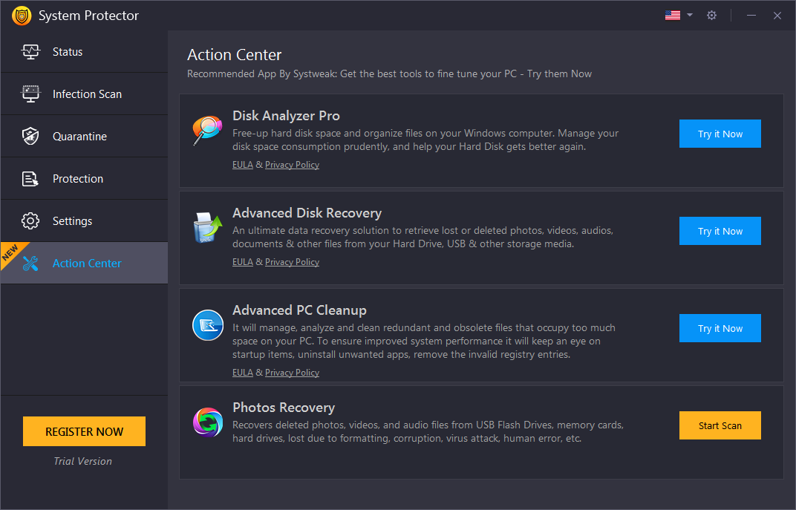Switch to the Status section
This screenshot has width=796, height=510.
[x=68, y=52]
